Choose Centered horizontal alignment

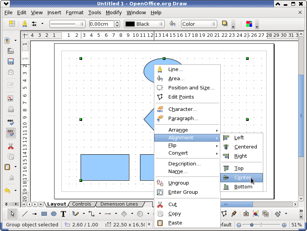242,147
